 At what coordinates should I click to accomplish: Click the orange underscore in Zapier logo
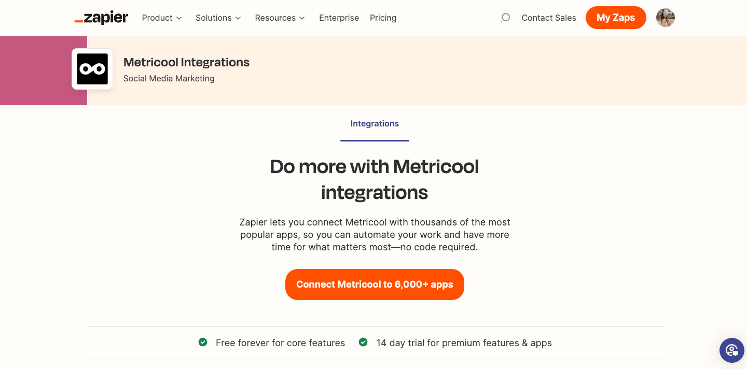click(78, 21)
